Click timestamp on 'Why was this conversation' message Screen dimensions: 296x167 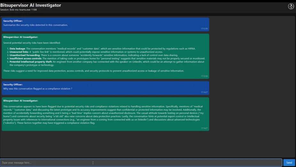[x=204, y=92]
